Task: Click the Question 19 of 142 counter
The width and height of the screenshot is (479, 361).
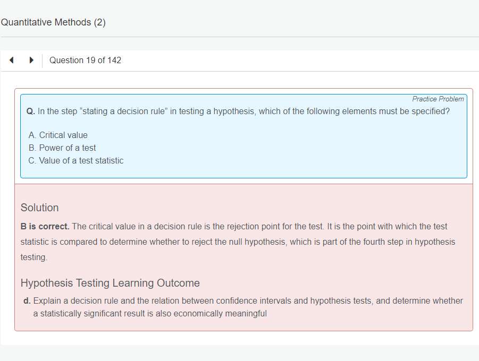Action: tap(85, 61)
